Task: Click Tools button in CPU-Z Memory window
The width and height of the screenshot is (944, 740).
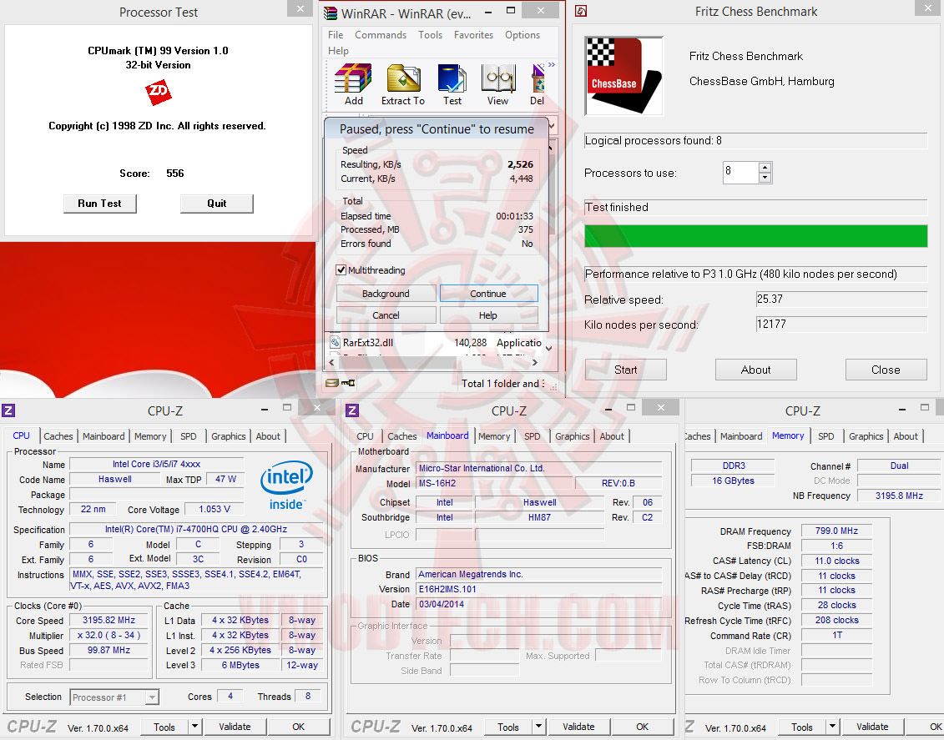Action: click(x=802, y=726)
